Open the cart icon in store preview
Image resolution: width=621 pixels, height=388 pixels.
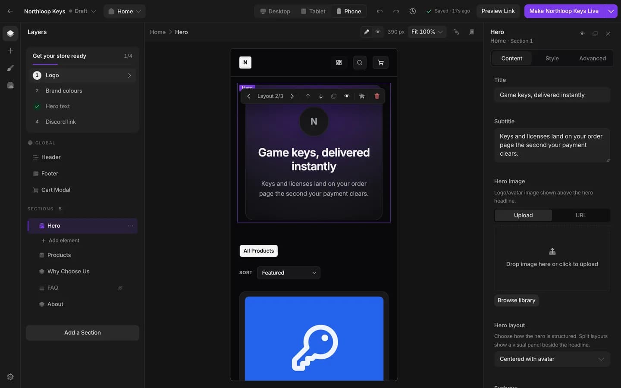(381, 63)
